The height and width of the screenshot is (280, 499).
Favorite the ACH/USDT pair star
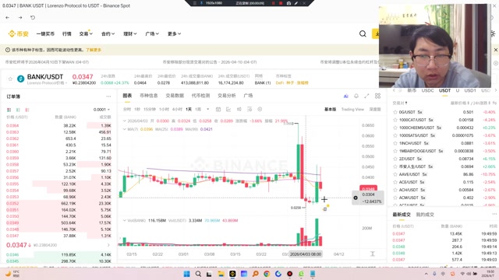395,190
